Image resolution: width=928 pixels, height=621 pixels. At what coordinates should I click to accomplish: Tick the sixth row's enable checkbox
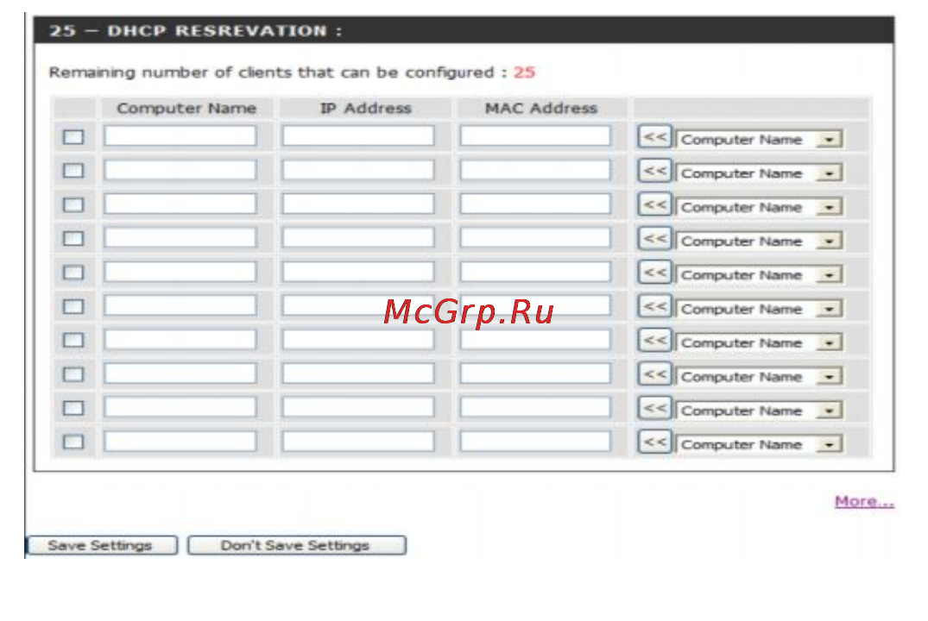pyautogui.click(x=73, y=307)
